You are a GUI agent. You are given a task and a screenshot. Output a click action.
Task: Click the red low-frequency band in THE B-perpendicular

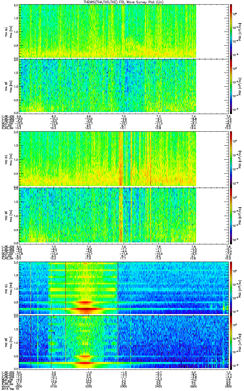pyautogui.click(x=86, y=309)
